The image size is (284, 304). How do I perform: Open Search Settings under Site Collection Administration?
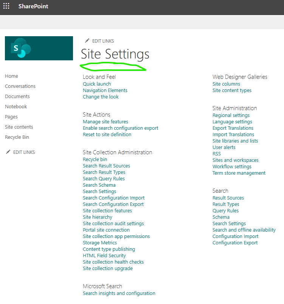[99, 191]
